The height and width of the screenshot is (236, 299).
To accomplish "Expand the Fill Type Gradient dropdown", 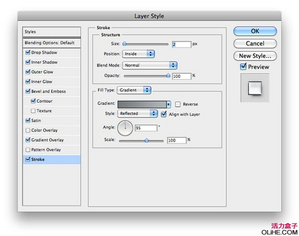I will tap(134, 90).
